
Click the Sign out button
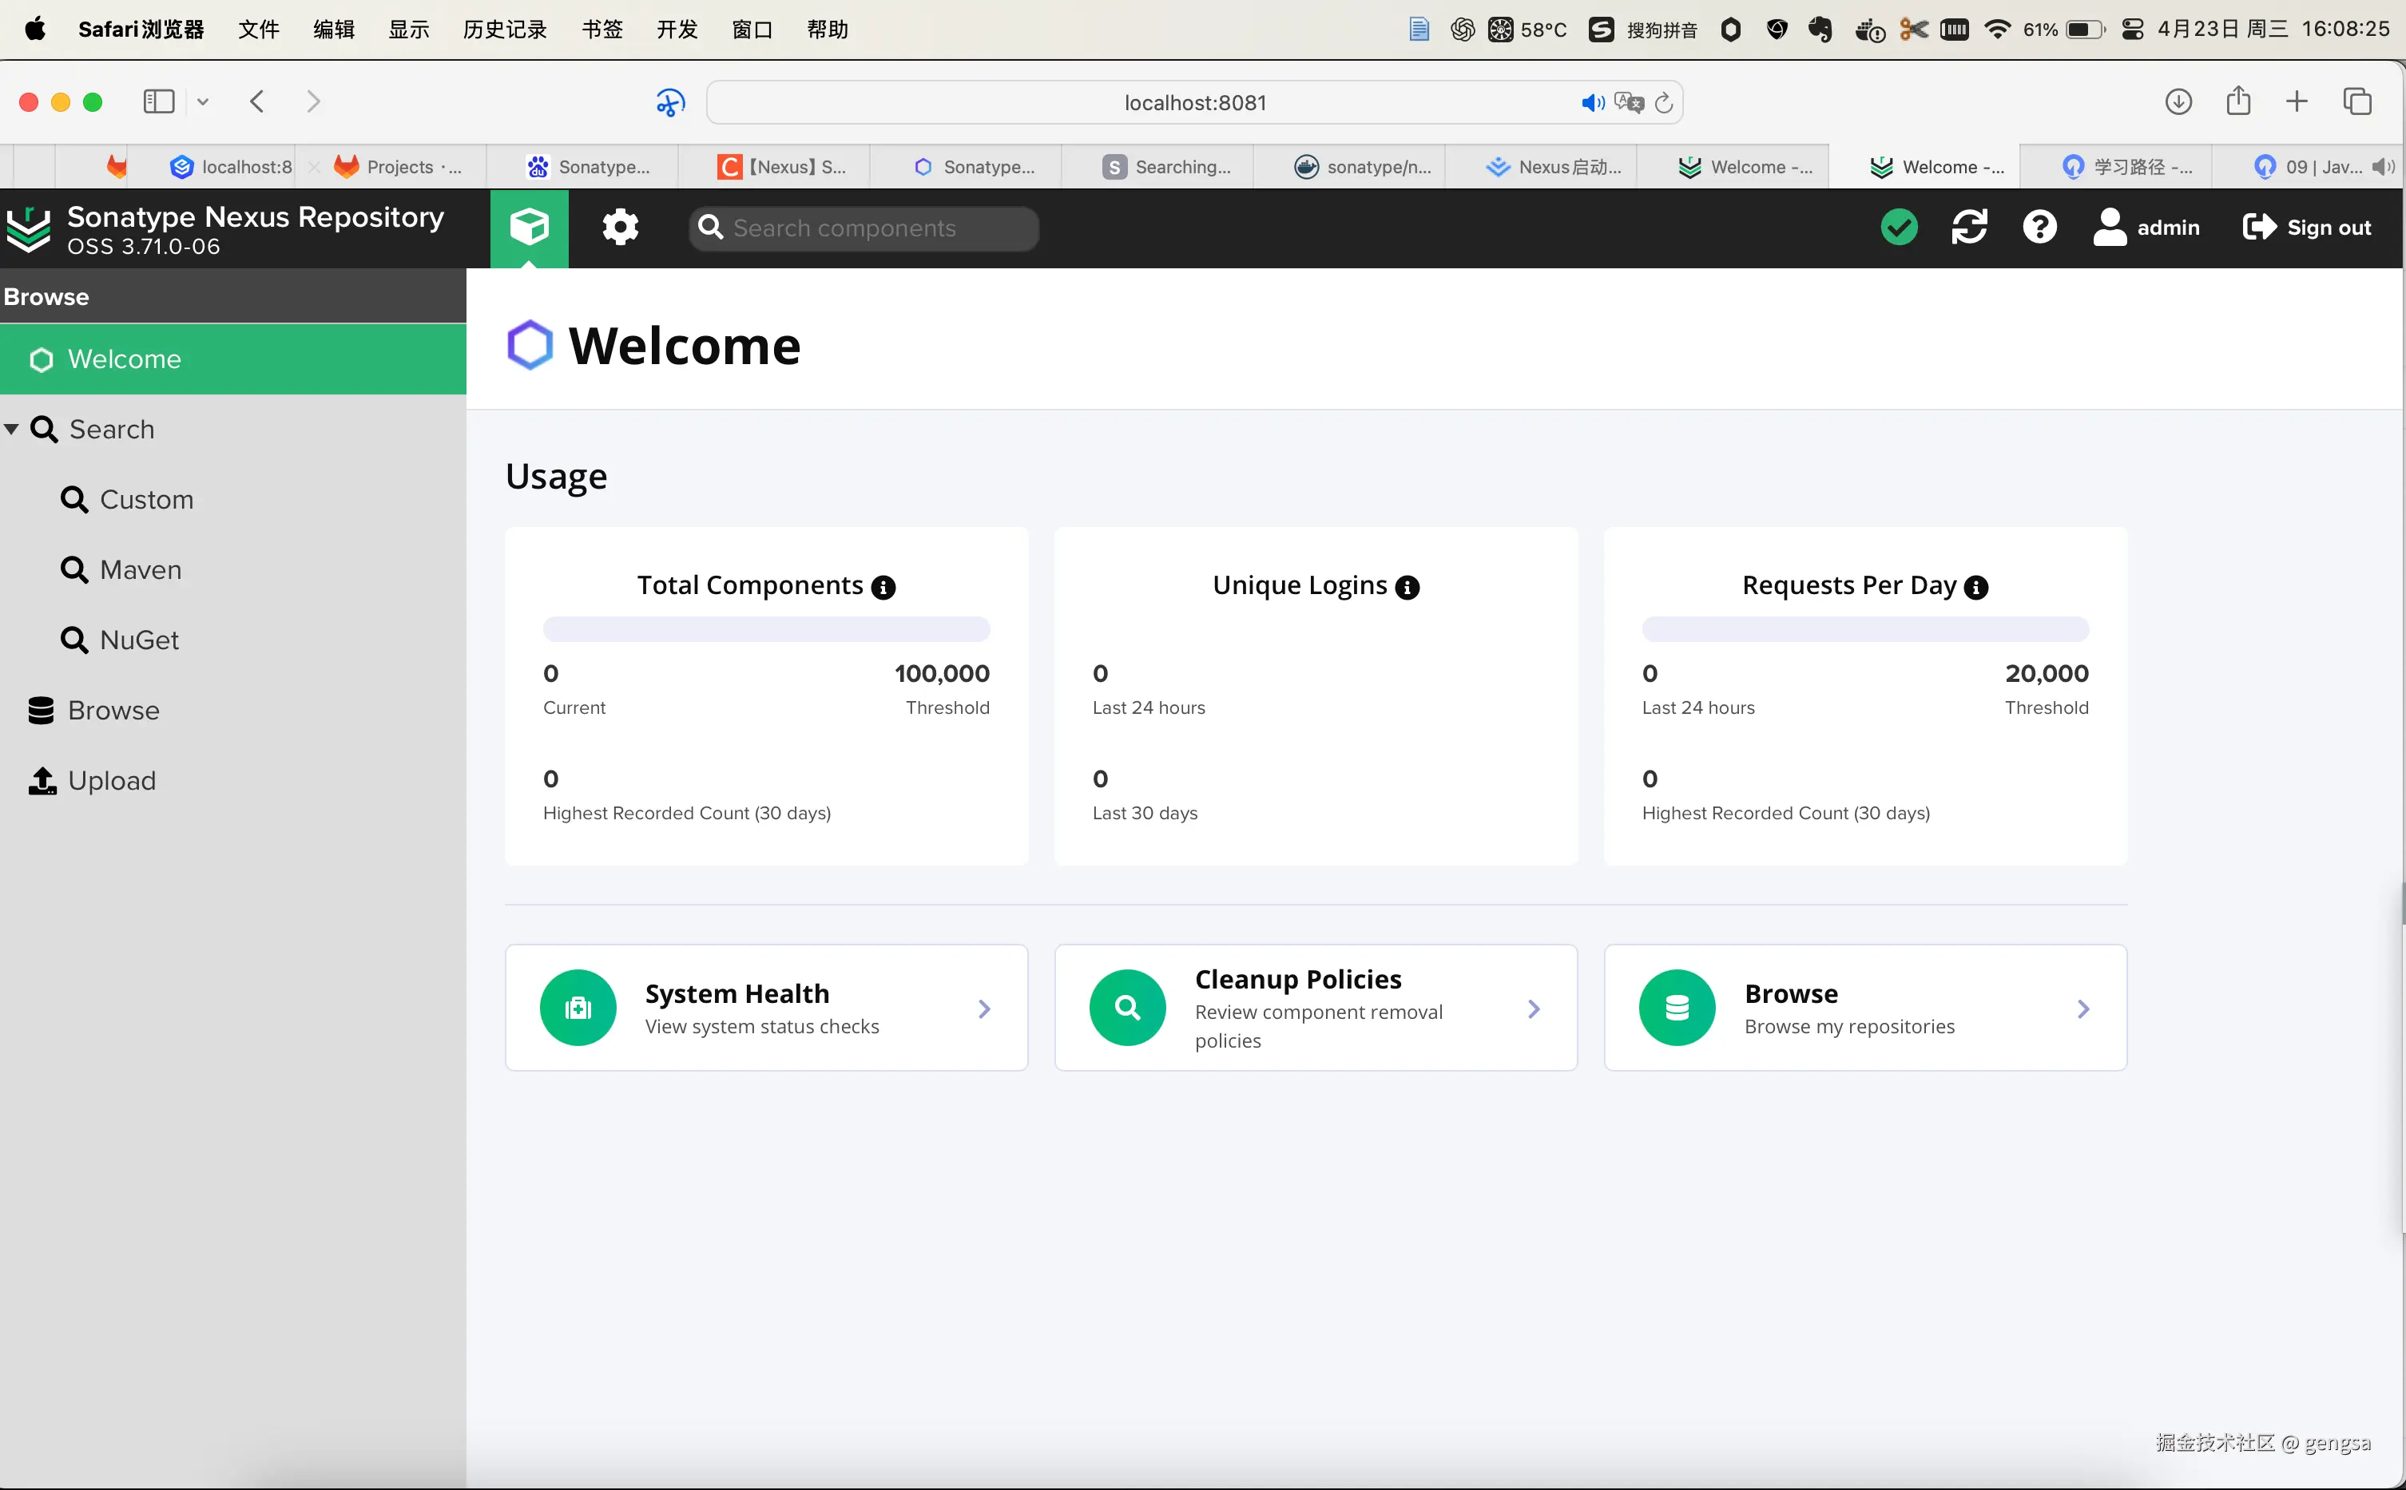[2308, 228]
